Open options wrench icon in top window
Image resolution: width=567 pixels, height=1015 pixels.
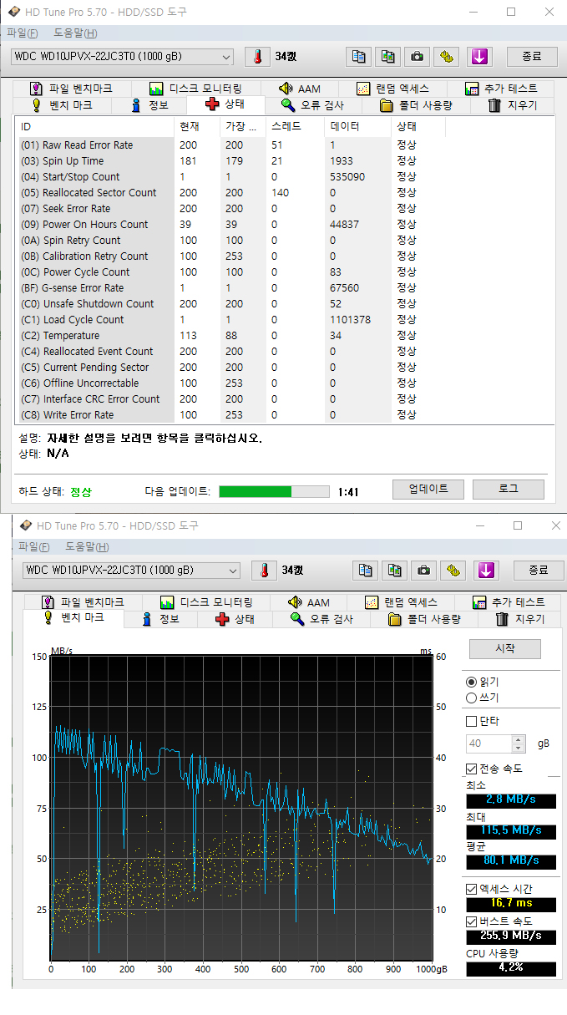pyautogui.click(x=448, y=57)
